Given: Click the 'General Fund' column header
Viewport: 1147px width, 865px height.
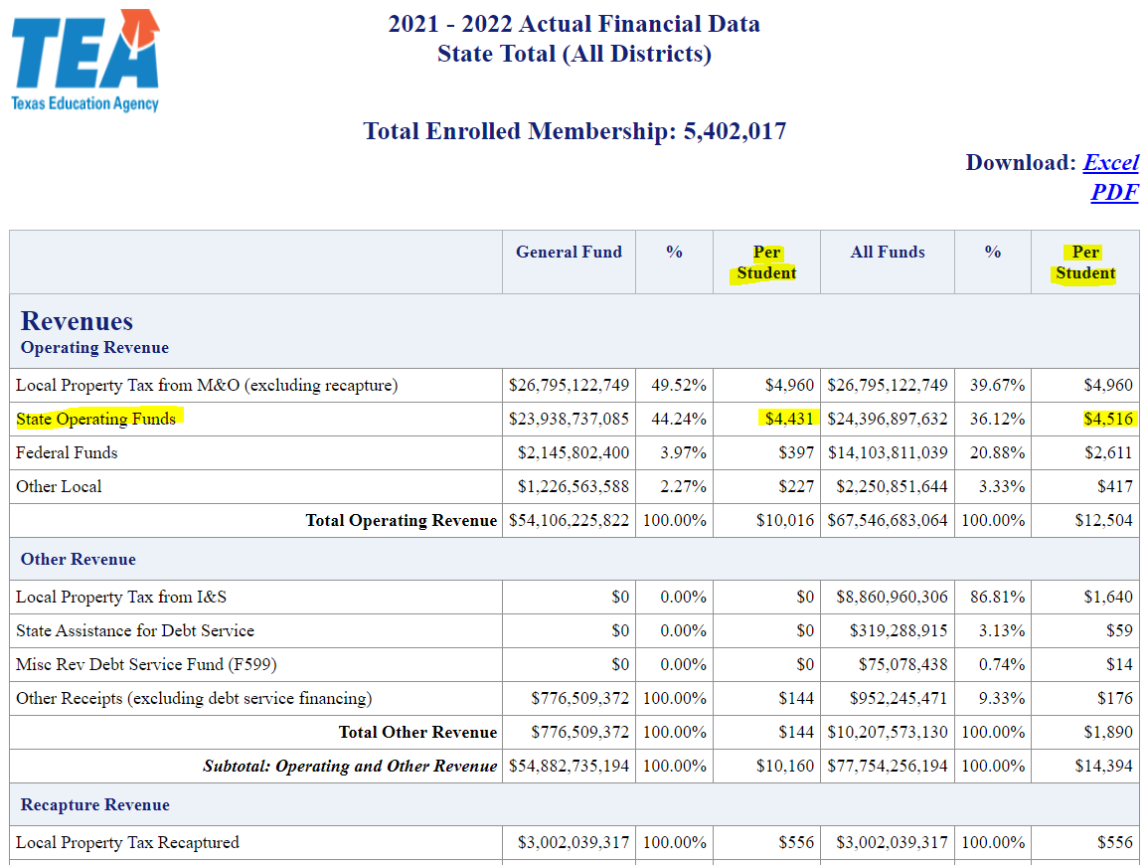Looking at the screenshot, I should pyautogui.click(x=570, y=252).
